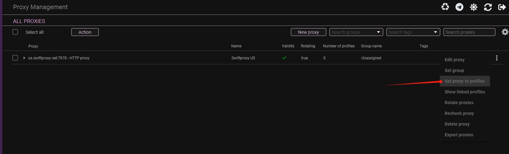Image resolution: width=509 pixels, height=154 pixels.
Task: Click the three-dot menu for Swiftproxy row
Action: tap(497, 58)
